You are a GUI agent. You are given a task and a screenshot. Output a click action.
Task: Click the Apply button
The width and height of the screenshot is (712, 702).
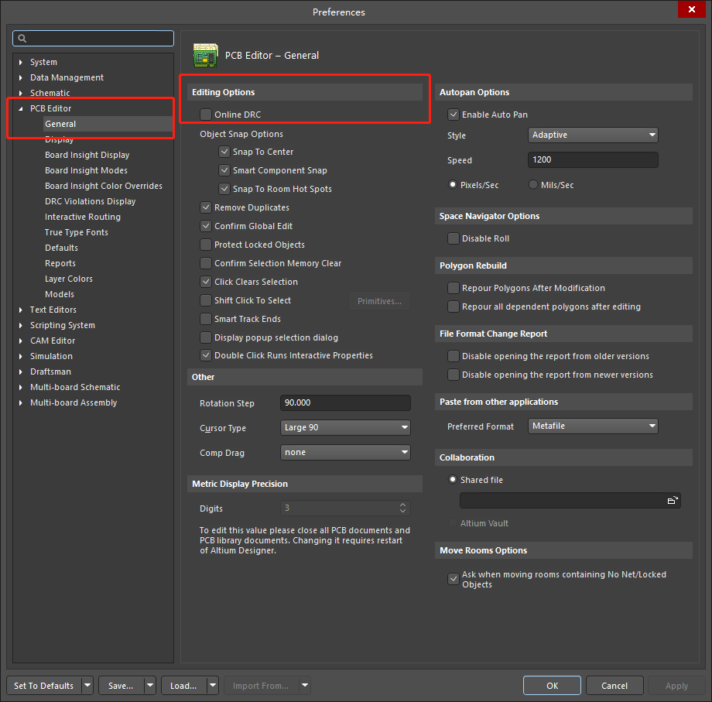coord(676,686)
